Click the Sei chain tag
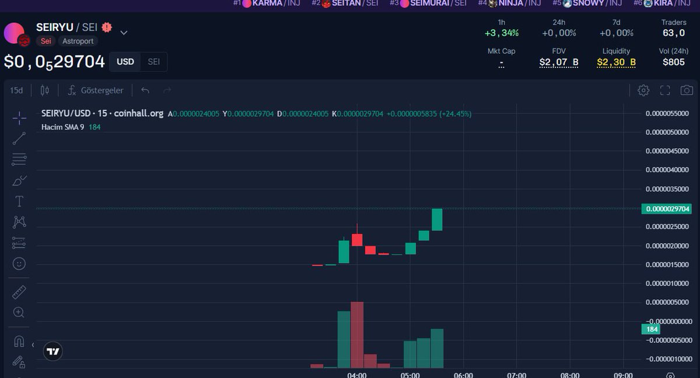The width and height of the screenshot is (700, 378). (45, 41)
